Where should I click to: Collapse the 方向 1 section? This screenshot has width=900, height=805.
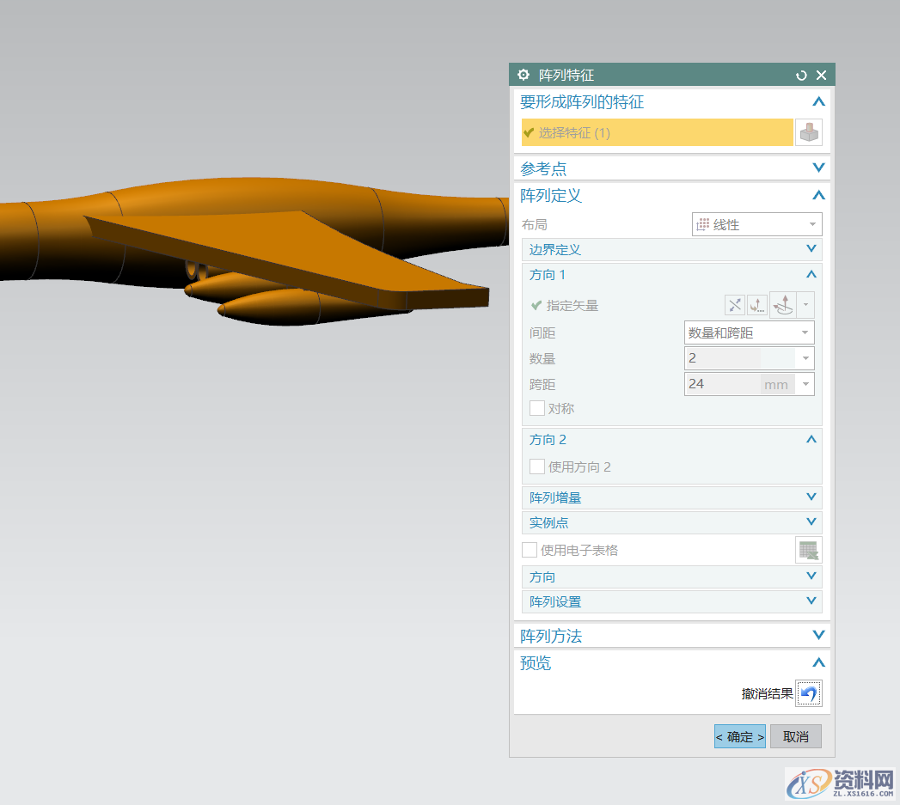click(x=809, y=274)
